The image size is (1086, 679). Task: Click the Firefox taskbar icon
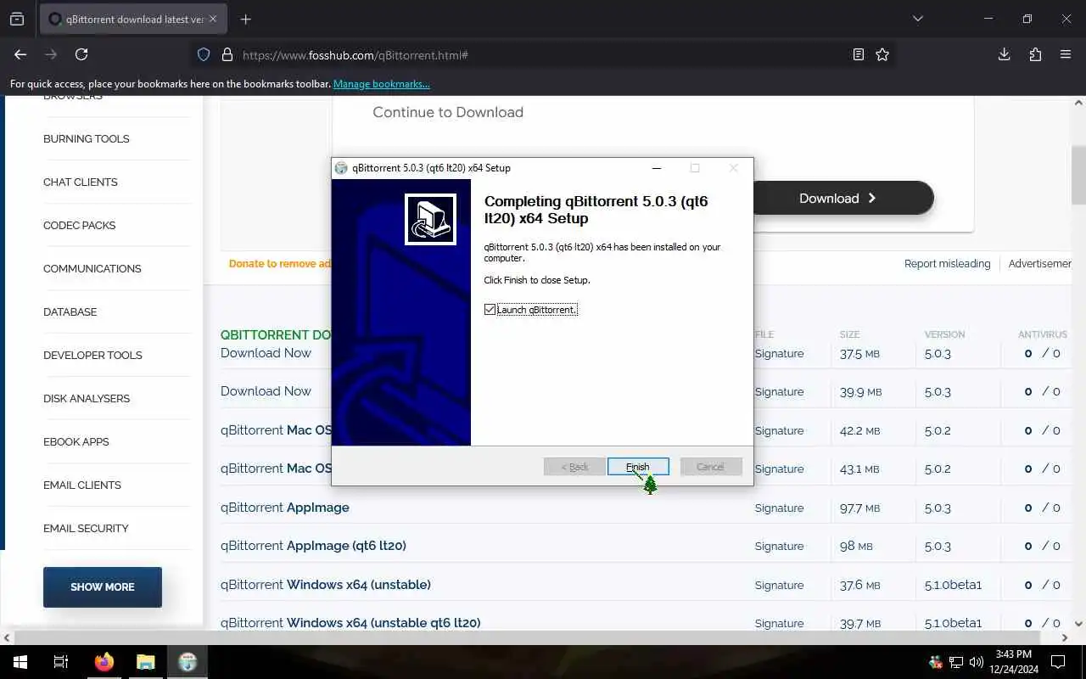click(x=104, y=662)
